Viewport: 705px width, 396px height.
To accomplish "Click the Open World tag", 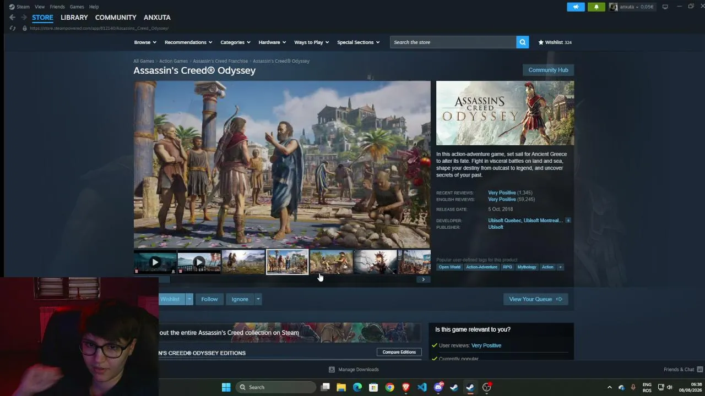I will [x=449, y=267].
